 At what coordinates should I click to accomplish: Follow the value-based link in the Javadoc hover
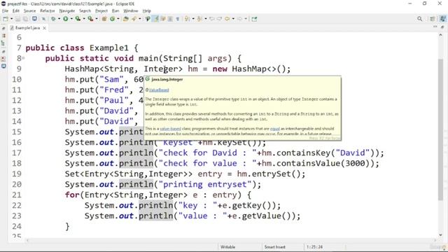(171, 129)
